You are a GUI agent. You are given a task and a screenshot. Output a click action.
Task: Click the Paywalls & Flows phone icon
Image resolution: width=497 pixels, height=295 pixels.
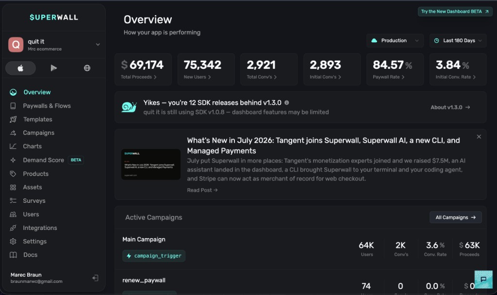(x=13, y=106)
